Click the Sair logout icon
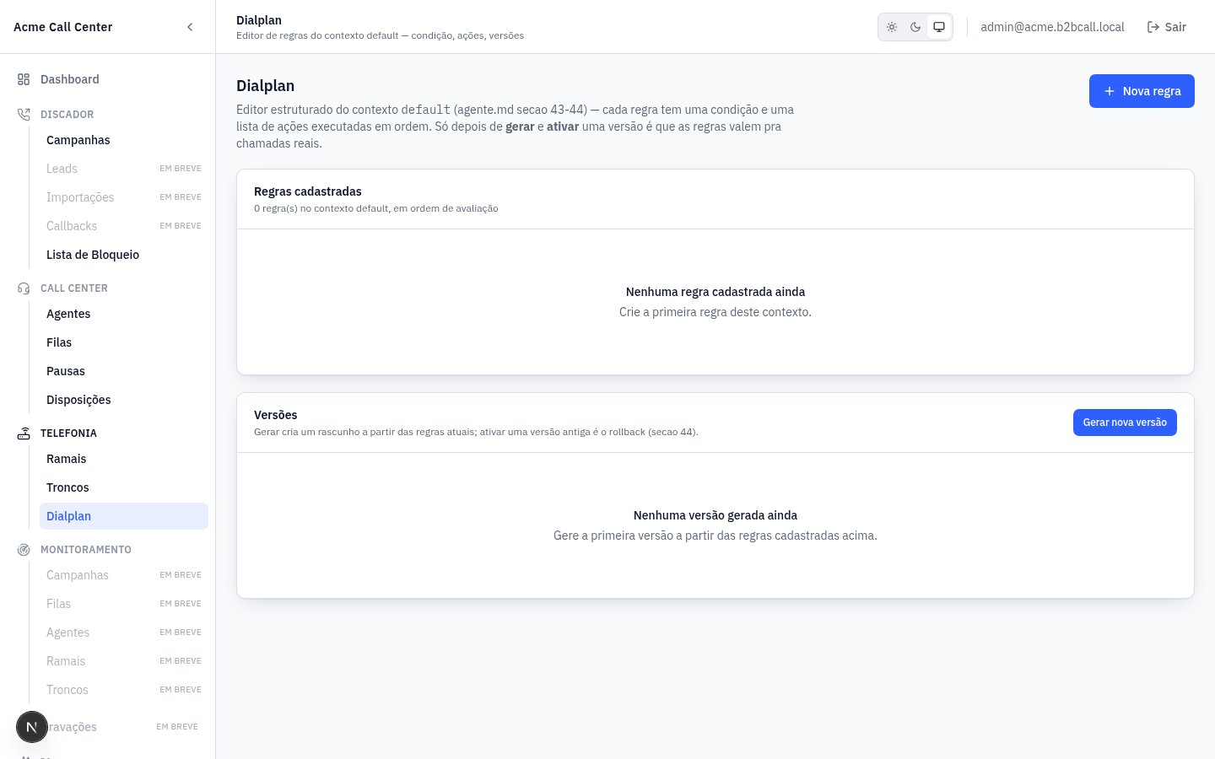This screenshot has height=759, width=1215. click(1153, 27)
